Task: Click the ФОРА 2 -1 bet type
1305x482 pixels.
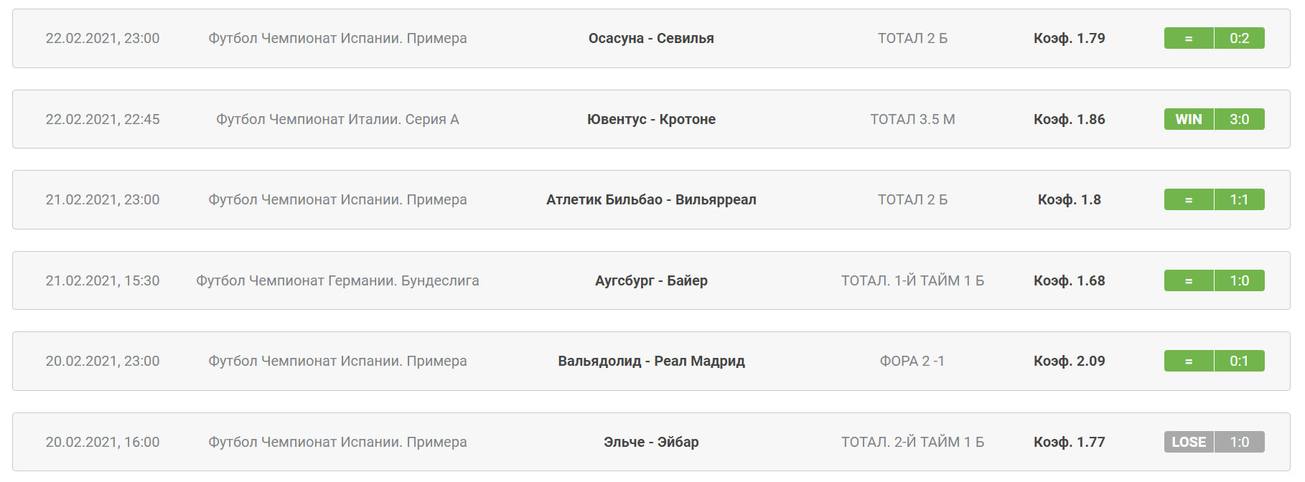Action: point(912,361)
